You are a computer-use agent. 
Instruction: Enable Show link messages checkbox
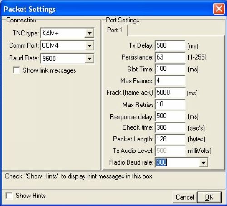tap(16, 70)
